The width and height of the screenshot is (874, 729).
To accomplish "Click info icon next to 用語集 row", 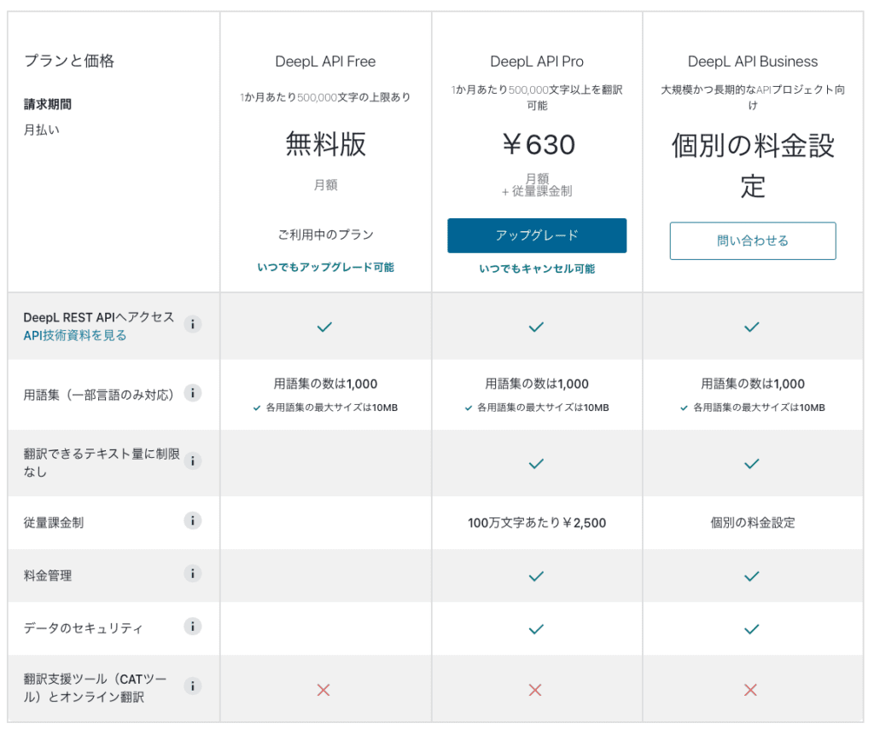I will click(x=193, y=393).
